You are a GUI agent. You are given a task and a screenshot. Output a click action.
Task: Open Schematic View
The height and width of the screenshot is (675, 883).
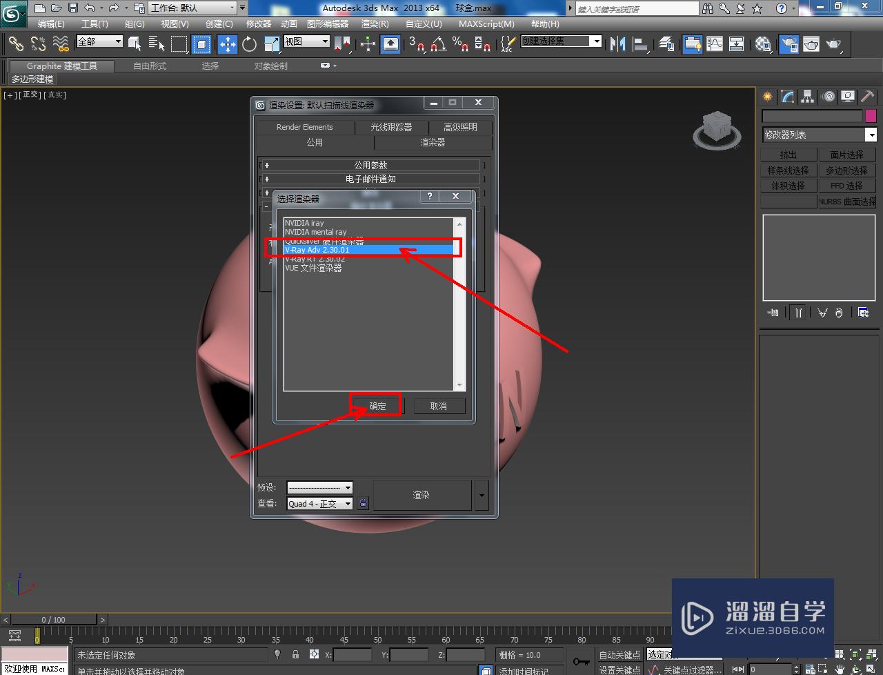(x=737, y=44)
